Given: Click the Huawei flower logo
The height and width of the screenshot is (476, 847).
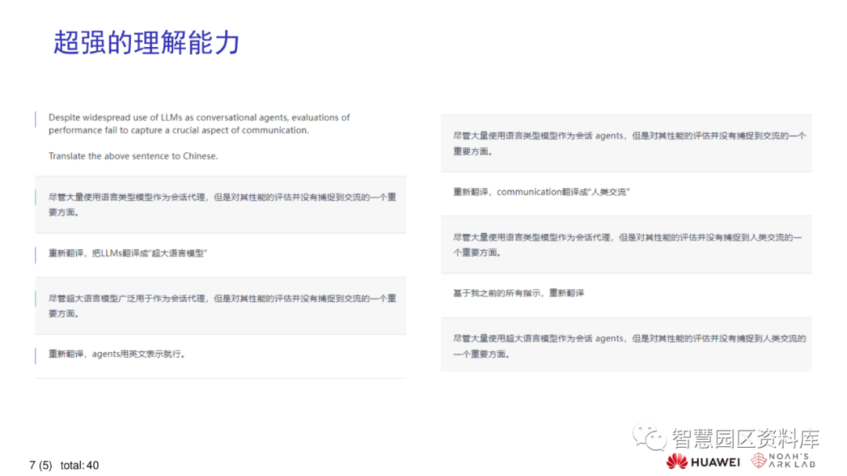Looking at the screenshot, I should 676,462.
